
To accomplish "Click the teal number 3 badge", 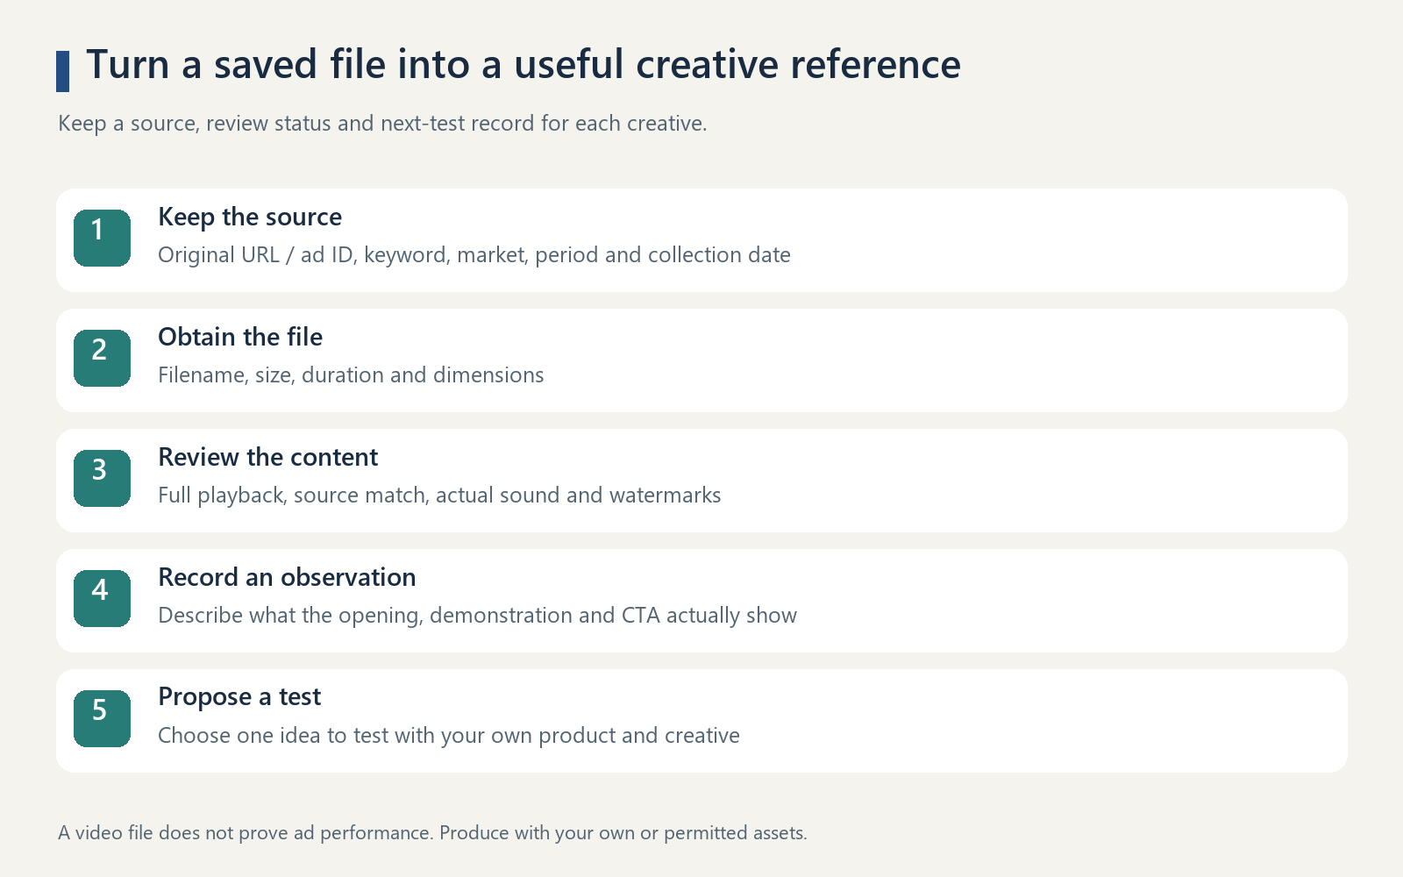I will point(102,478).
